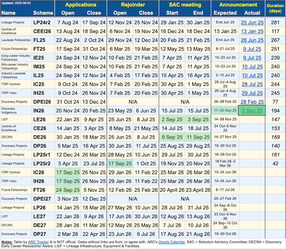Screen dimensions: 286x249
Task: Open the highlighted 2 Sep 25 link for IN26
Action: (x=252, y=110)
